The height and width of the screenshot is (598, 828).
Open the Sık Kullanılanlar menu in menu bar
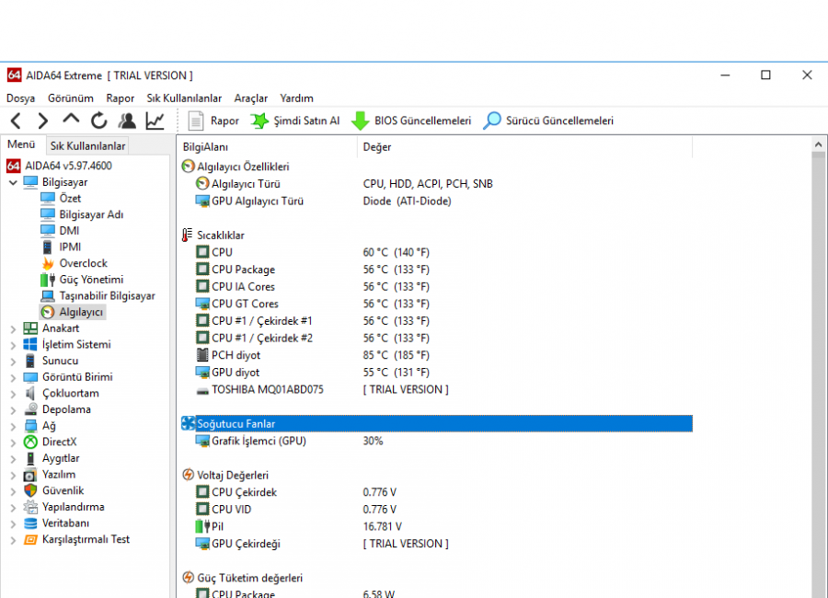click(184, 98)
